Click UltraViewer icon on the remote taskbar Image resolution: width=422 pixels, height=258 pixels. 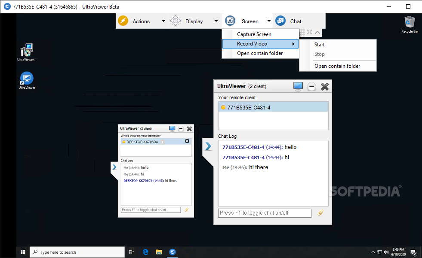coord(172,252)
